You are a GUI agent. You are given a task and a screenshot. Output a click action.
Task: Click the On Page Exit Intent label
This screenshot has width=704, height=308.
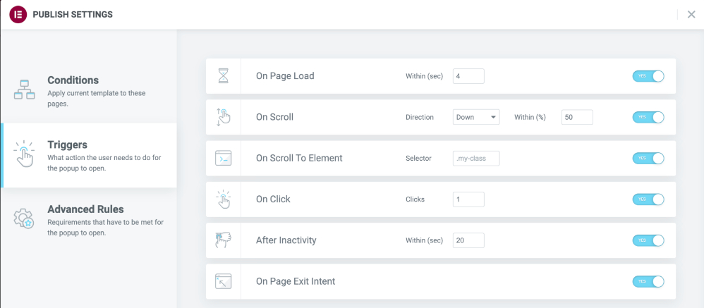[296, 281]
